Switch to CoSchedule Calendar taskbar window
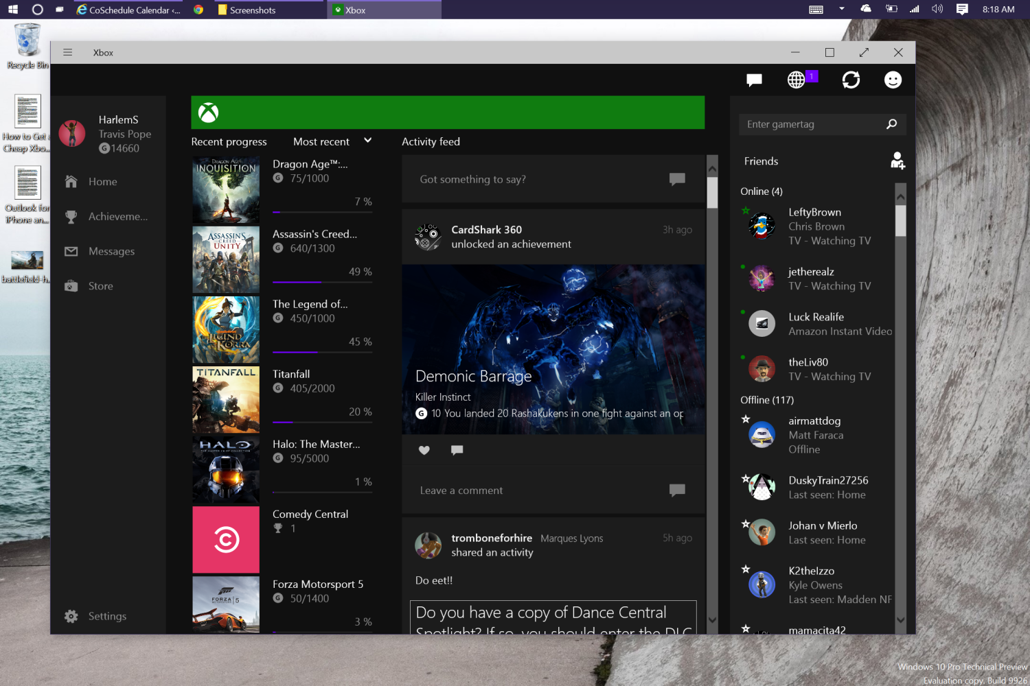Viewport: 1030px width, 686px height. [x=128, y=10]
